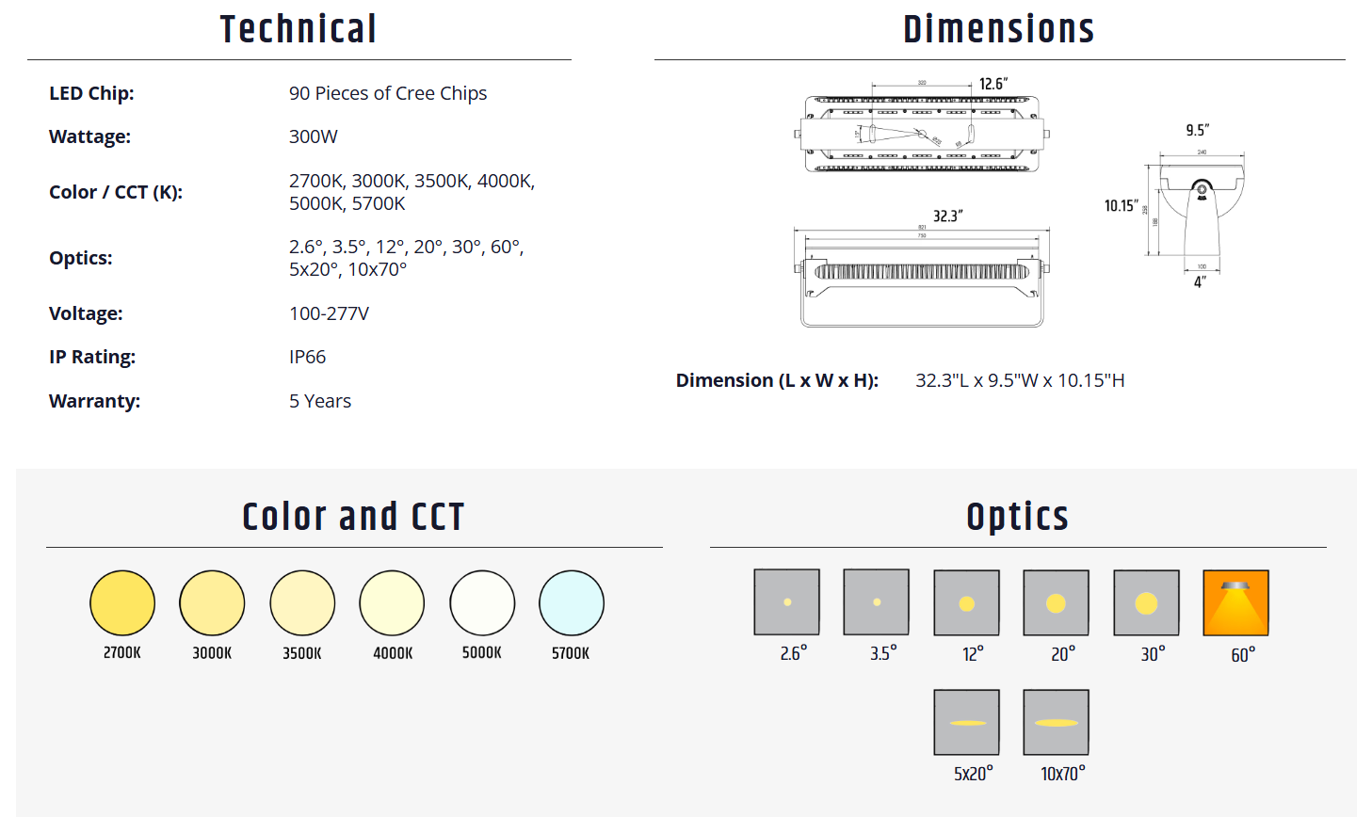Click the Technical section heading
The image size is (1372, 817).
pyautogui.click(x=299, y=29)
